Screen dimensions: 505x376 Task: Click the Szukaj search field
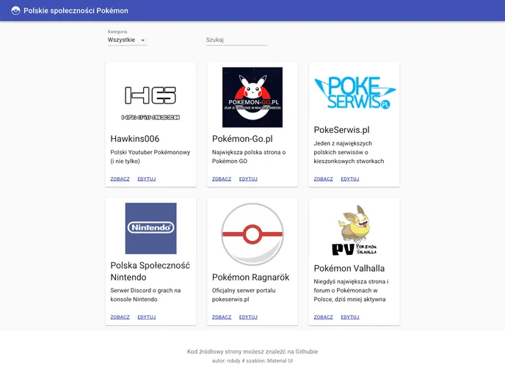236,40
